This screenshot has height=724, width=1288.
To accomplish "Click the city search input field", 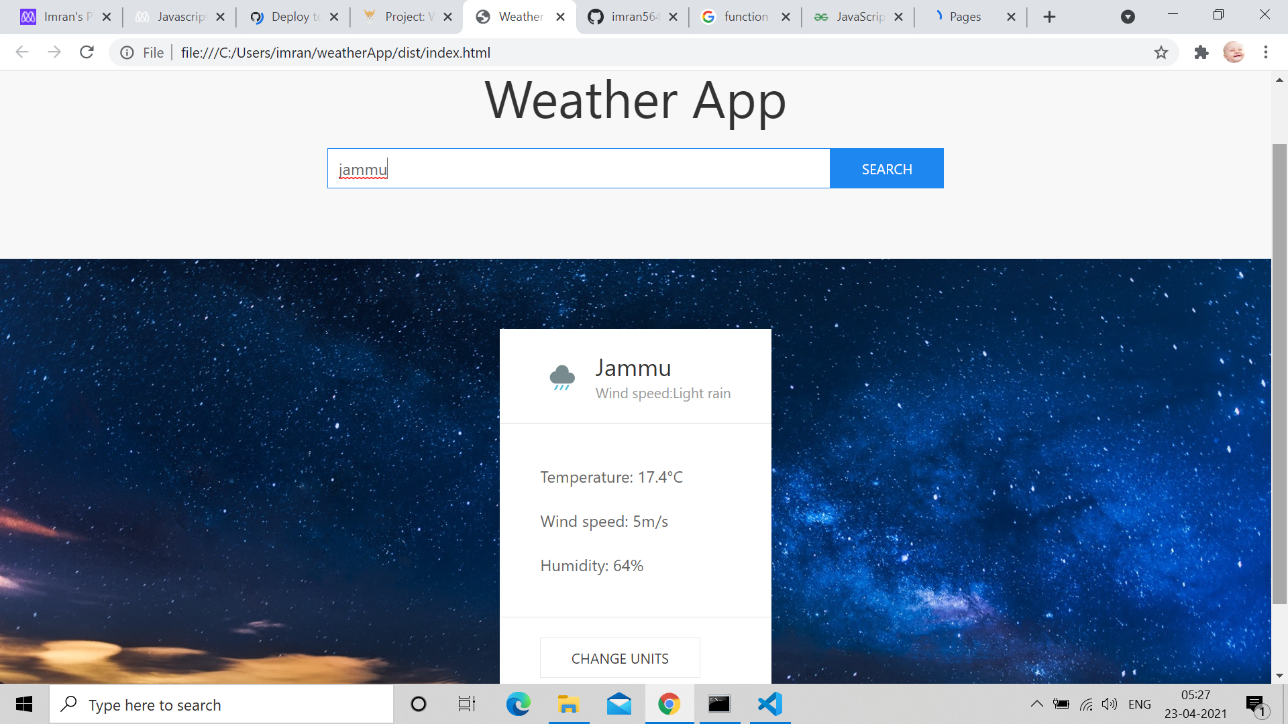I will (578, 169).
